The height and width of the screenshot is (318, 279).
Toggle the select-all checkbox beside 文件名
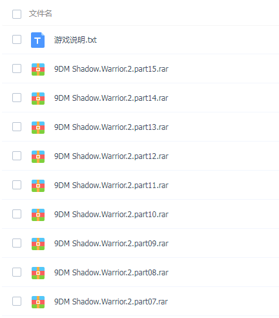coord(17,14)
